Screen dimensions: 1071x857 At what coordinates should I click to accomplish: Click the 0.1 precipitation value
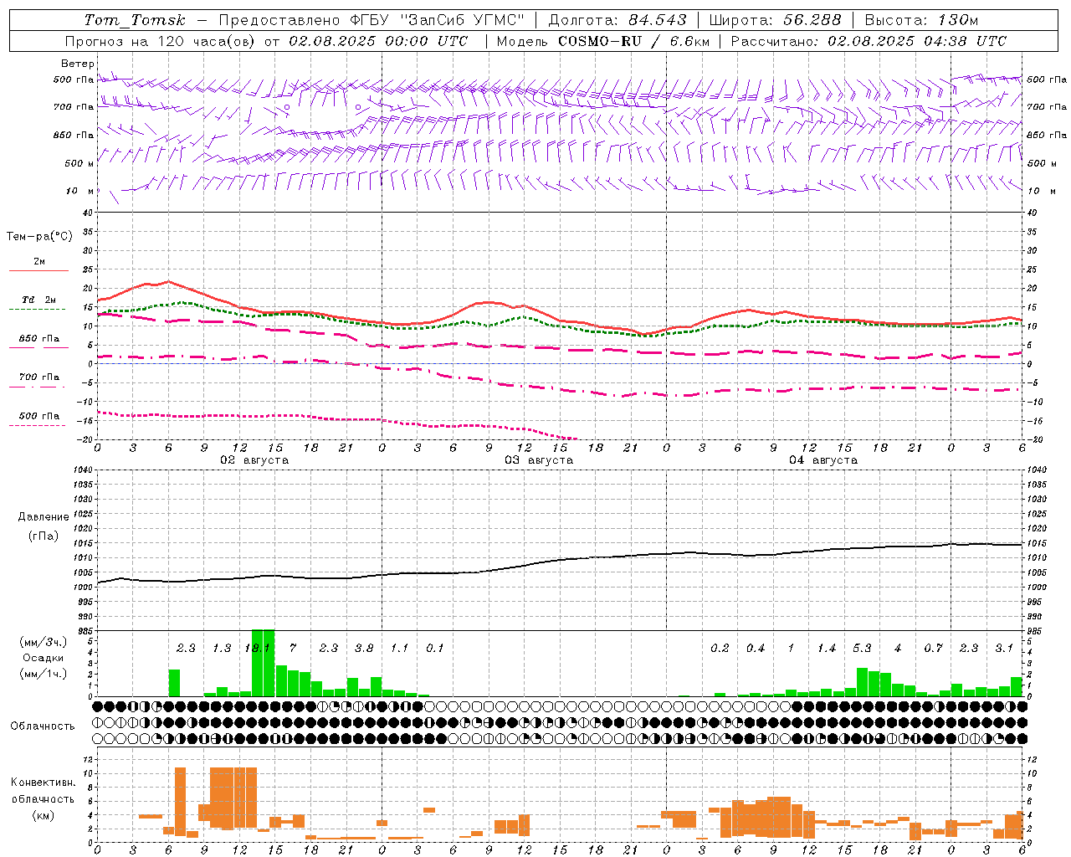click(x=435, y=649)
